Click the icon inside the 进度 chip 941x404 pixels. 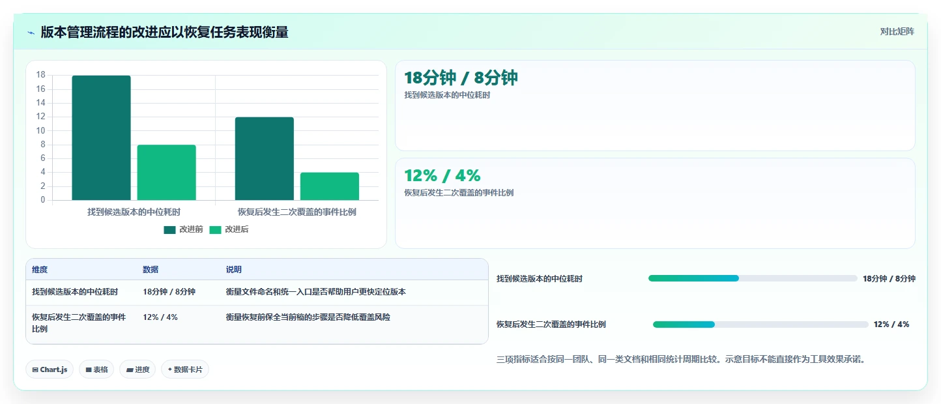click(130, 369)
